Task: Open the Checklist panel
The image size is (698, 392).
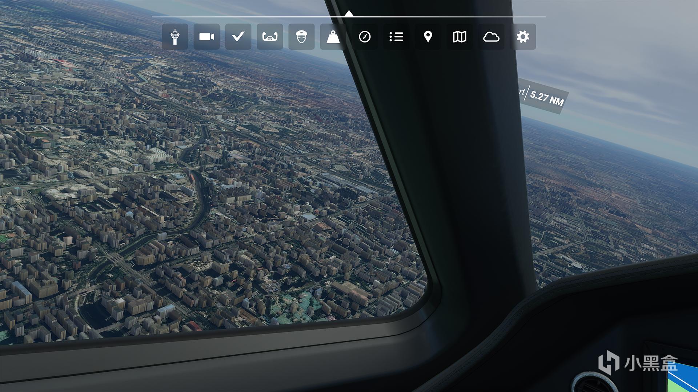Action: (x=238, y=37)
